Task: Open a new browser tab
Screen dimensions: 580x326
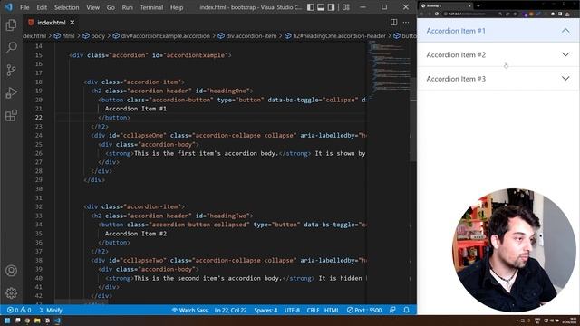Action: coord(478,5)
